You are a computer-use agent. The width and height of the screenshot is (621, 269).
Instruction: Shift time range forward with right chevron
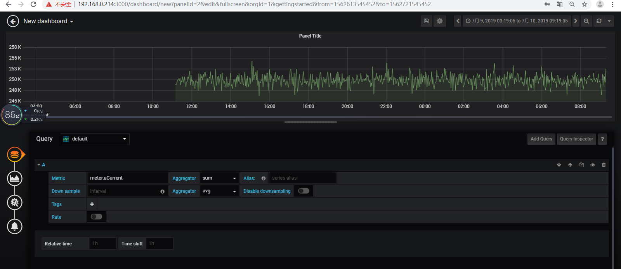(576, 21)
